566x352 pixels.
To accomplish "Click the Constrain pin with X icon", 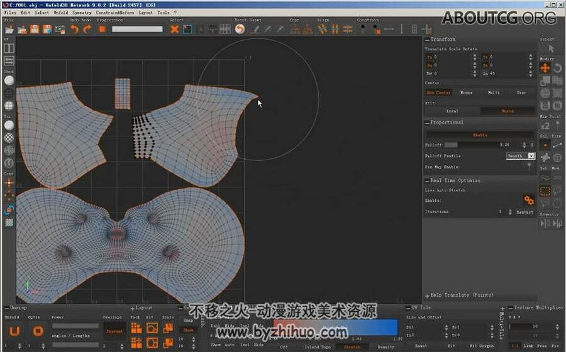I will (x=377, y=29).
